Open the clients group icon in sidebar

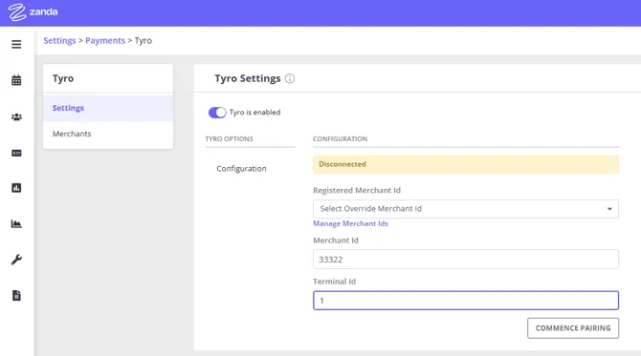click(x=16, y=117)
